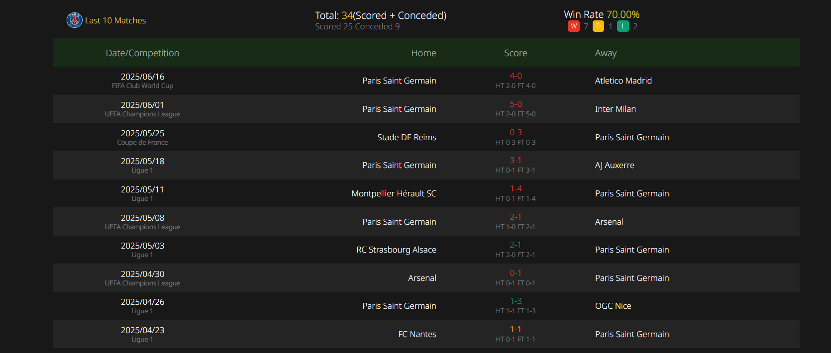Open Stade DE Reims team link
Screen dimensions: 831x353
407,137
